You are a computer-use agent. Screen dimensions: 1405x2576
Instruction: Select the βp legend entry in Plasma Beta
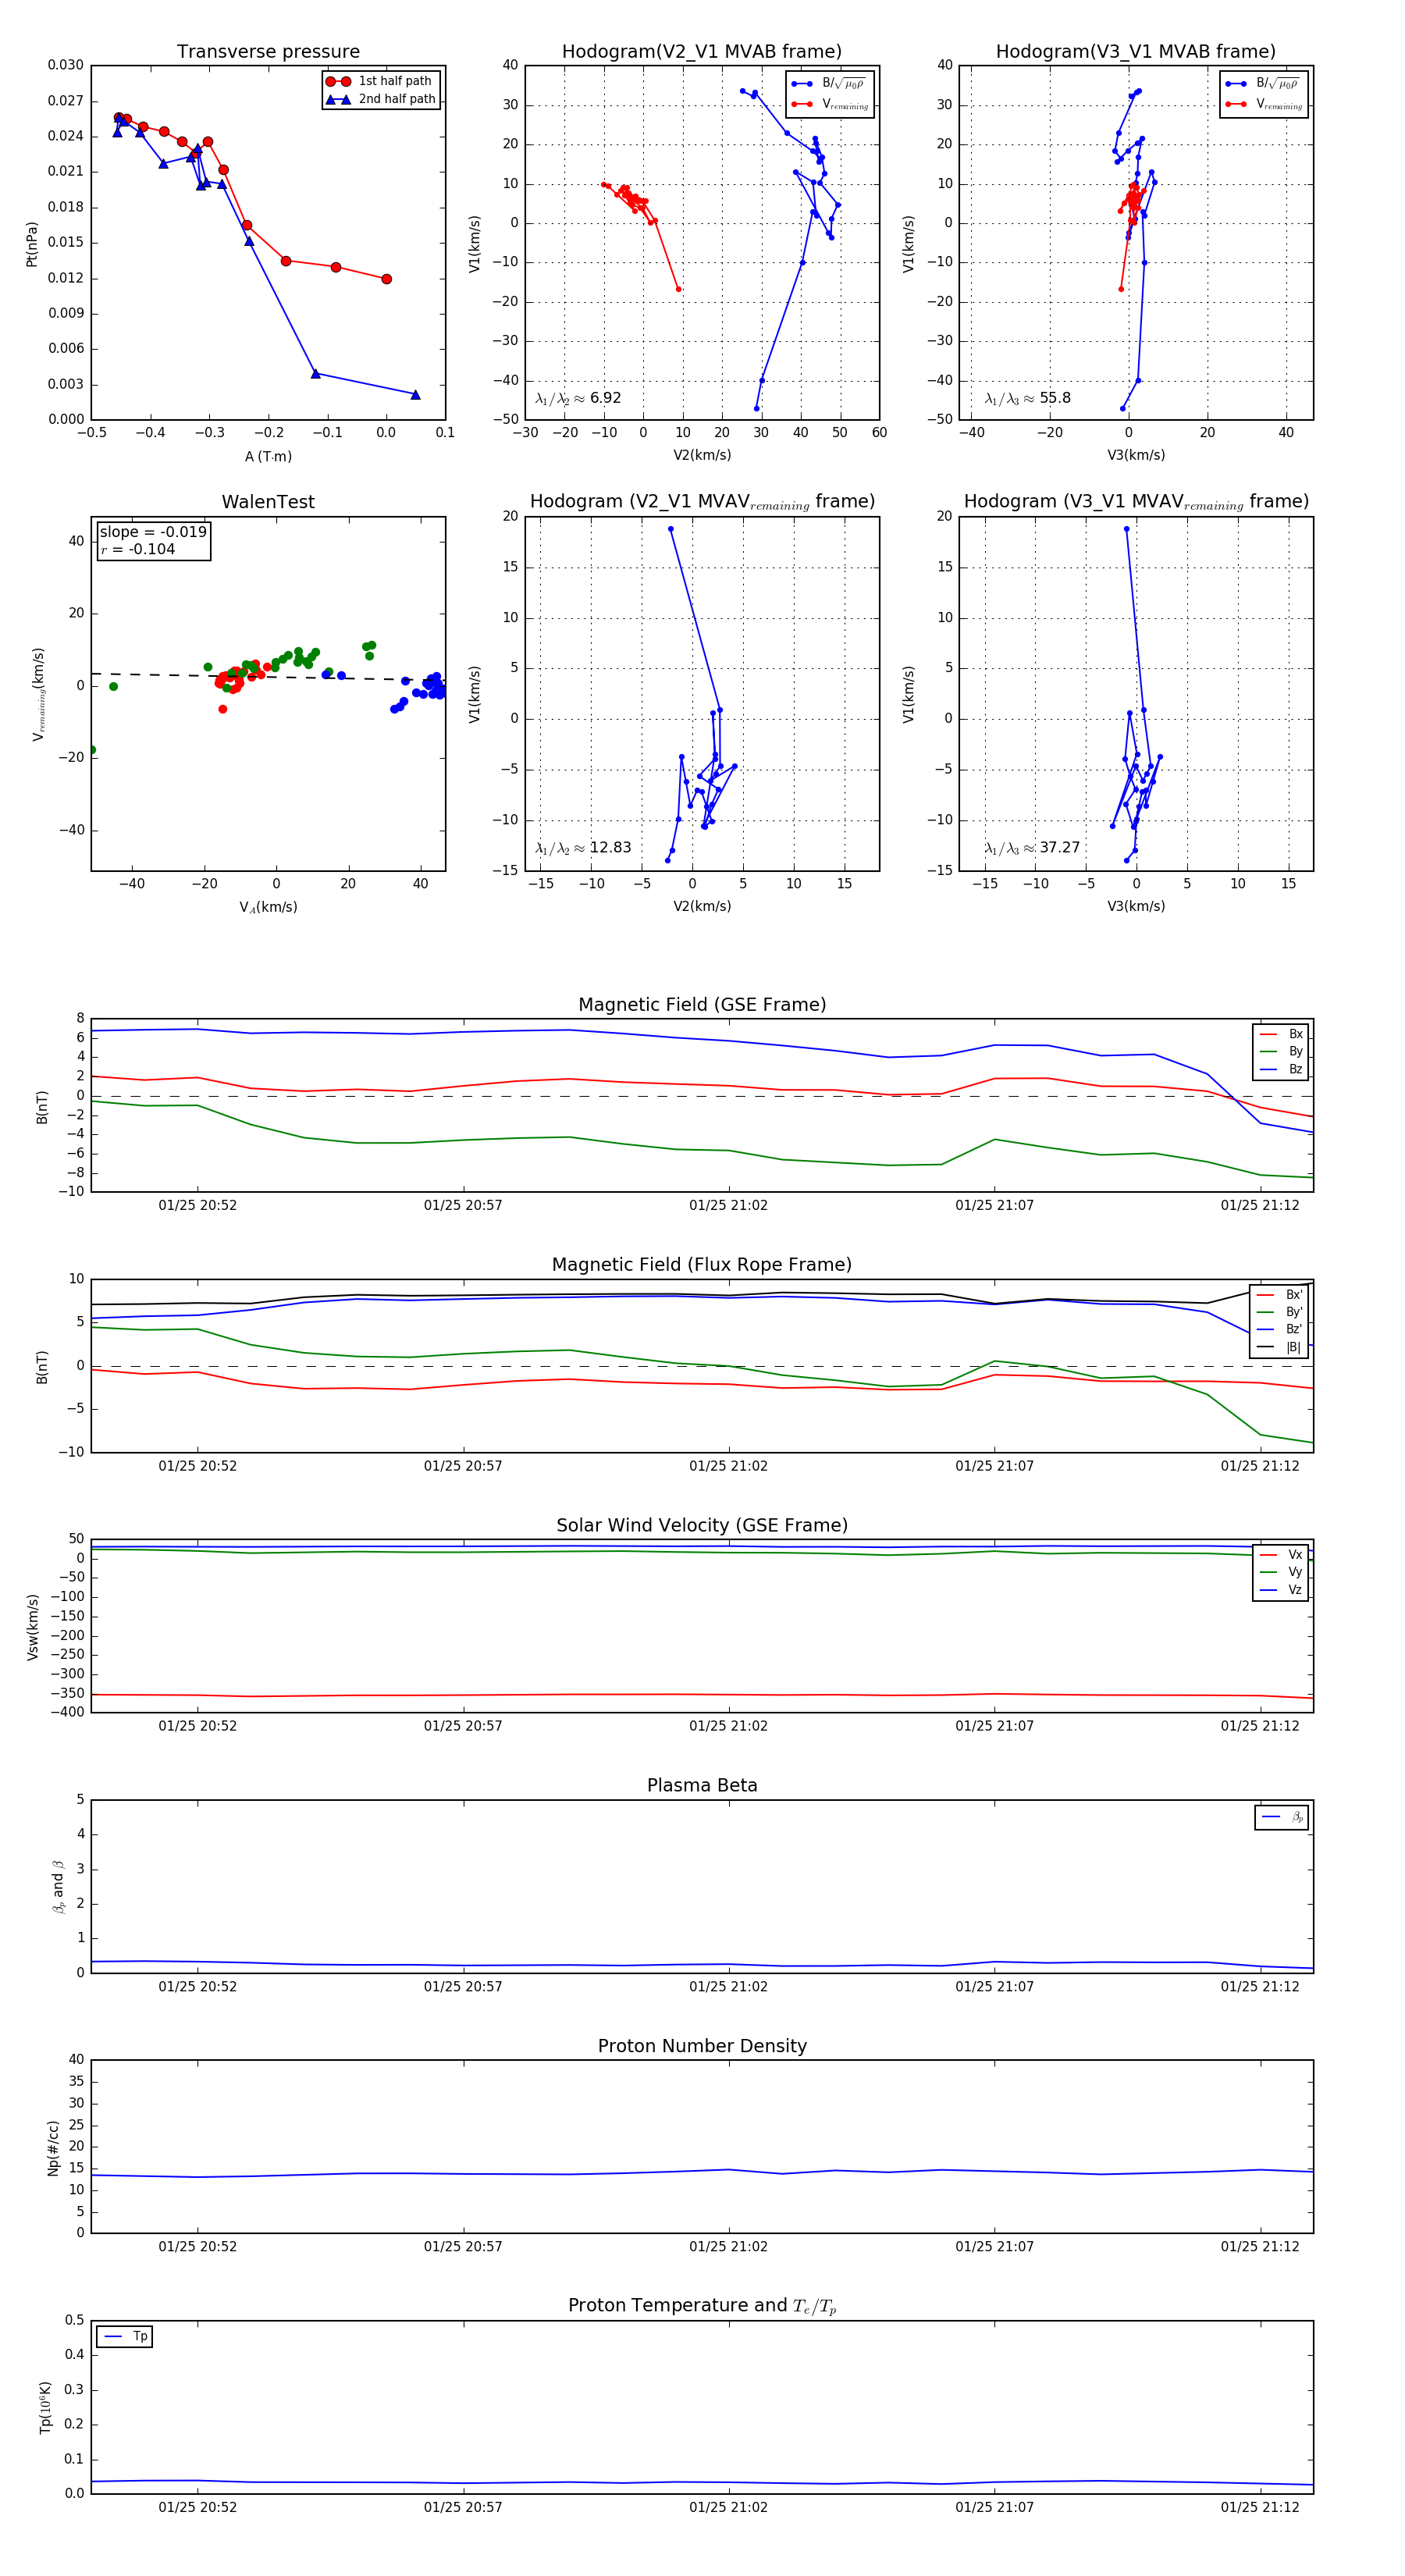[x=1282, y=1817]
